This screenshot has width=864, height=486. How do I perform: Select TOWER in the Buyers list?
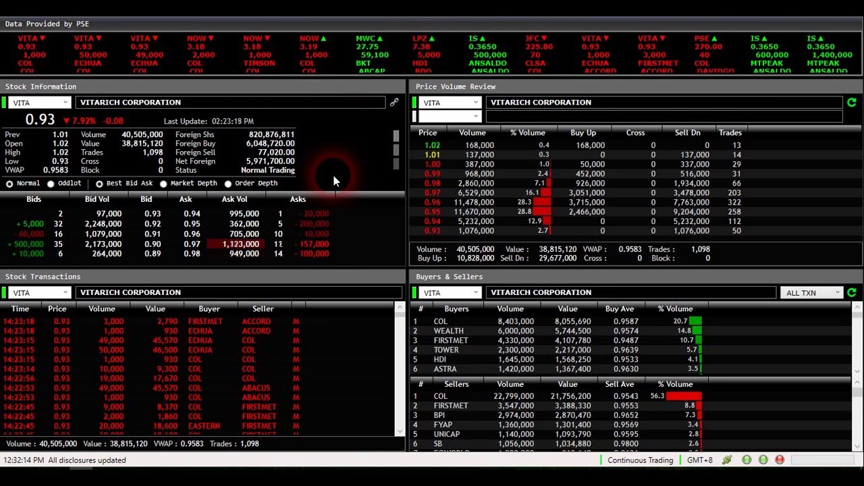pyautogui.click(x=446, y=350)
